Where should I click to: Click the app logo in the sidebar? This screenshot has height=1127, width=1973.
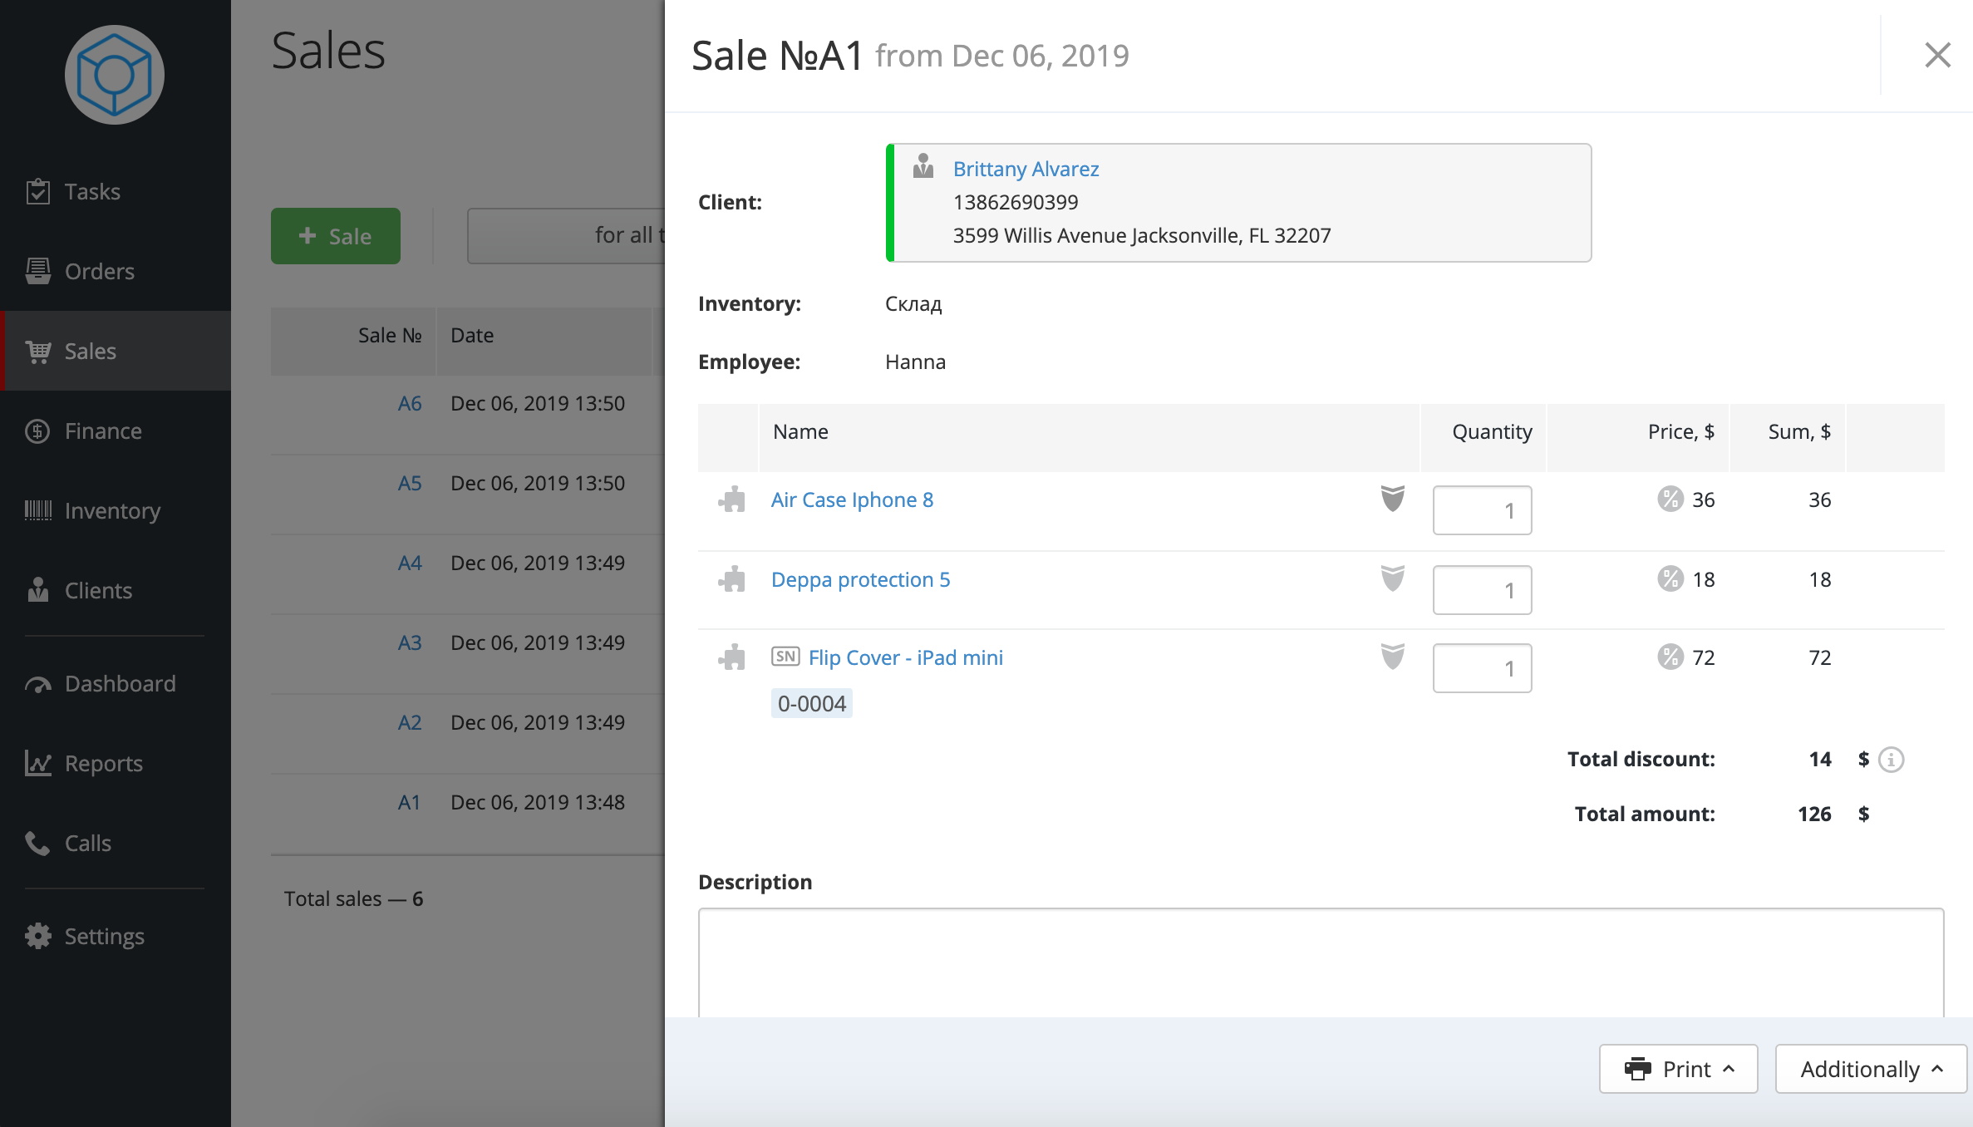click(x=115, y=75)
